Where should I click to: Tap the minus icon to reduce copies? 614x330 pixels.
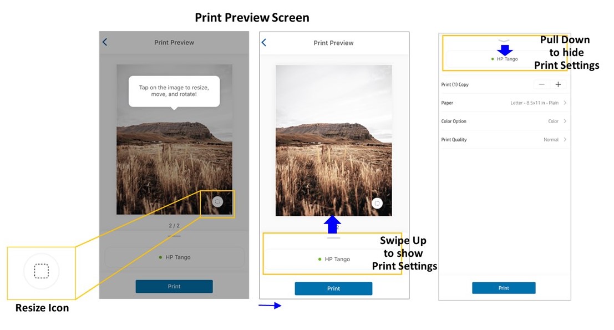pos(541,84)
